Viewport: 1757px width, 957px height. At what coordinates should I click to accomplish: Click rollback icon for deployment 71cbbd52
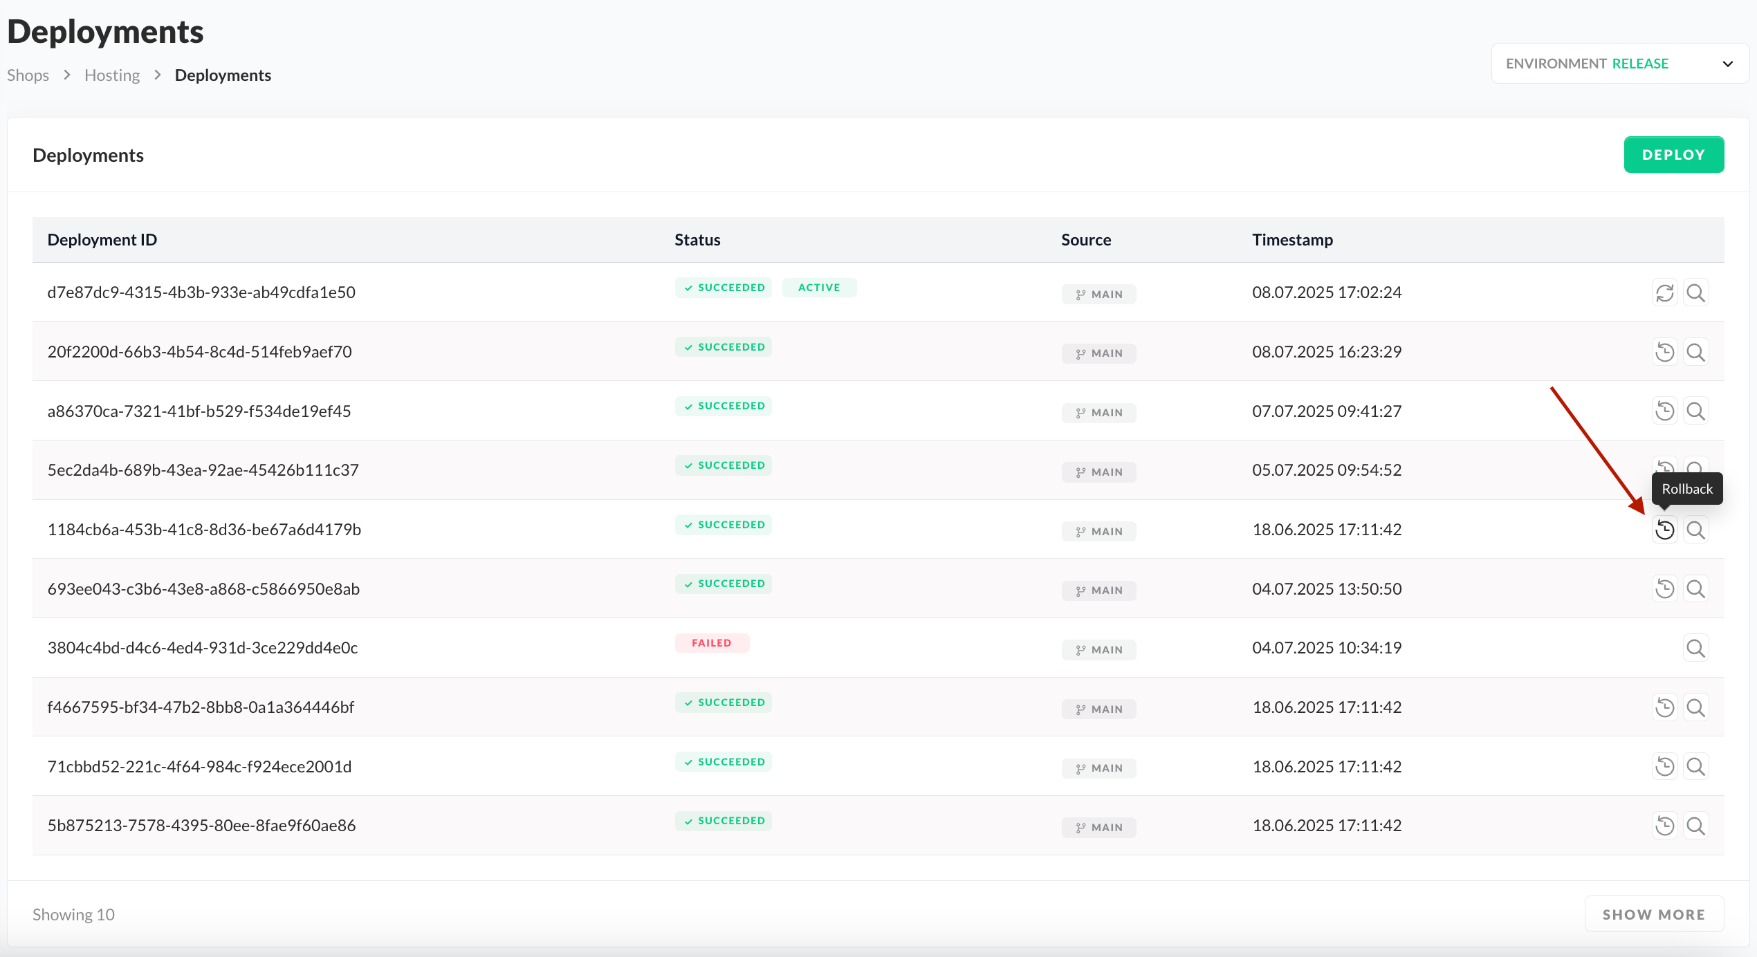[1664, 766]
